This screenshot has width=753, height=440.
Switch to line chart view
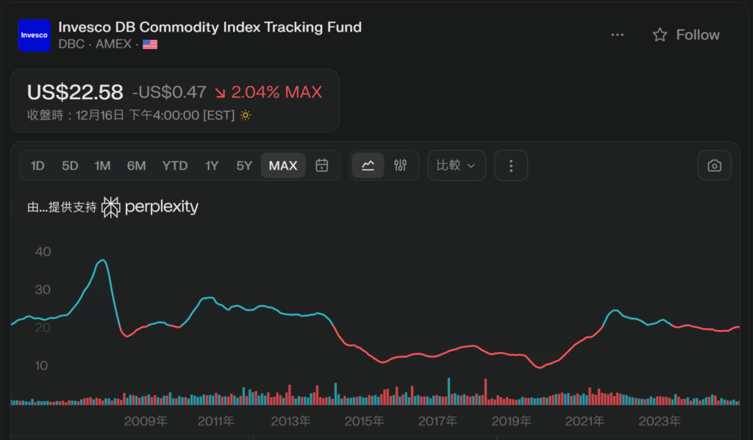point(368,165)
